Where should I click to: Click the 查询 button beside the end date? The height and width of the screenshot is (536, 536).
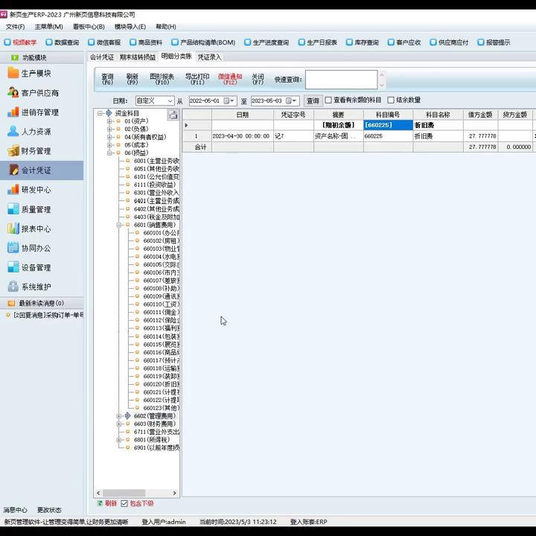(x=313, y=100)
